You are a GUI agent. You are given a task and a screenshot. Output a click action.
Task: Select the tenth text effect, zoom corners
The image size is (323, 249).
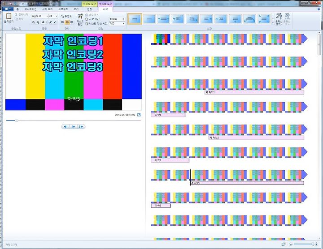coord(264,19)
